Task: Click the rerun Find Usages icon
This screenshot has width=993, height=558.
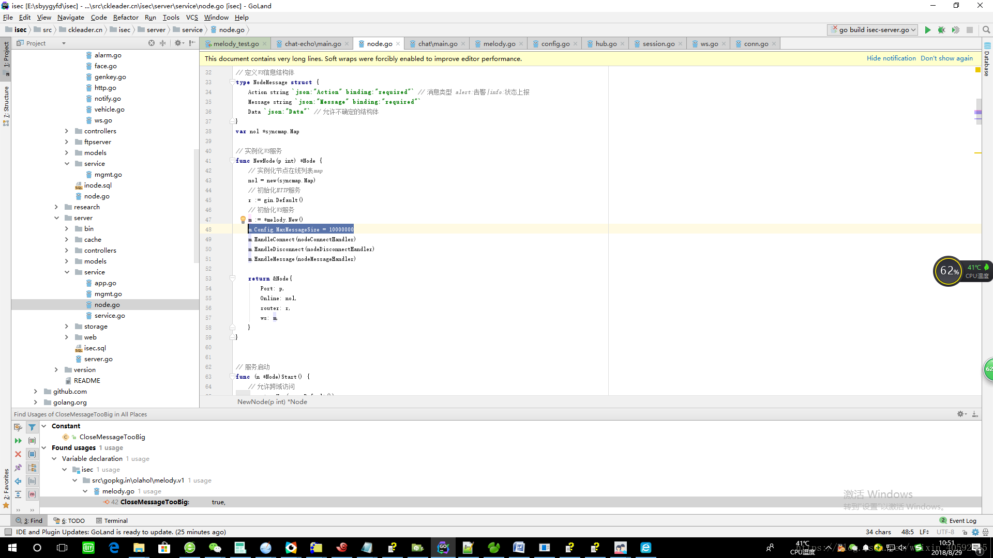Action: 18,441
